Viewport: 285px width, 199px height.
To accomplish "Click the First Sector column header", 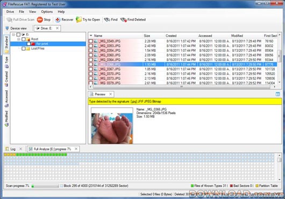I will [270, 36].
